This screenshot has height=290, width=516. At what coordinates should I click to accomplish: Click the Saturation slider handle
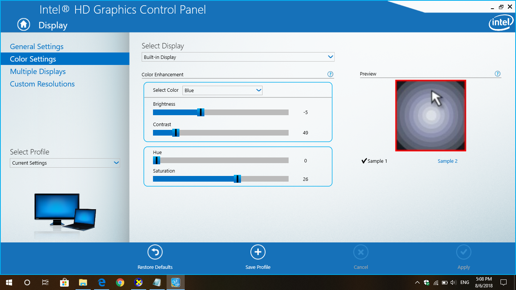click(237, 179)
